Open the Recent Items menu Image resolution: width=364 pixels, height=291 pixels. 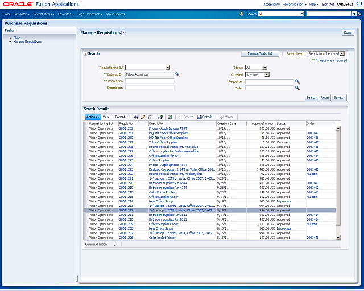point(44,14)
